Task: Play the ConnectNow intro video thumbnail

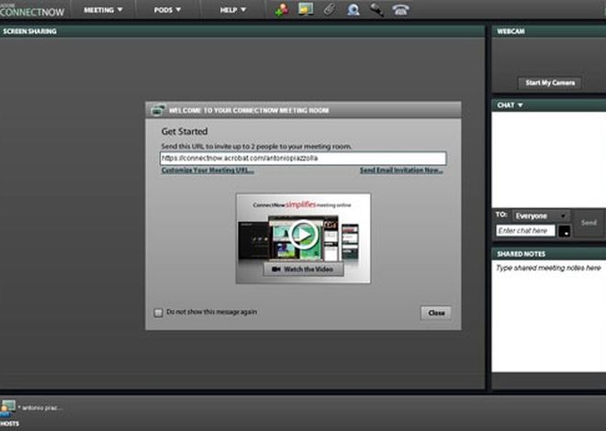Action: click(303, 234)
